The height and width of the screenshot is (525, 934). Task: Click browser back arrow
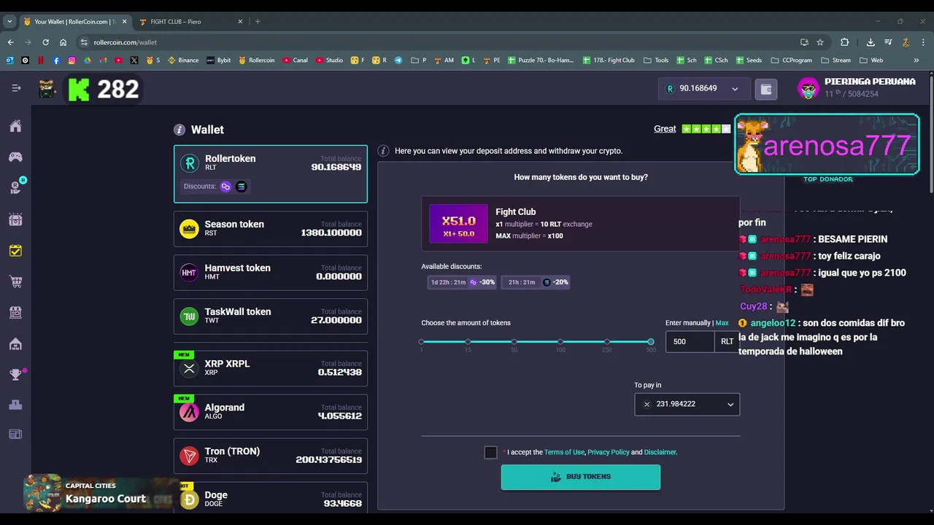(x=10, y=42)
